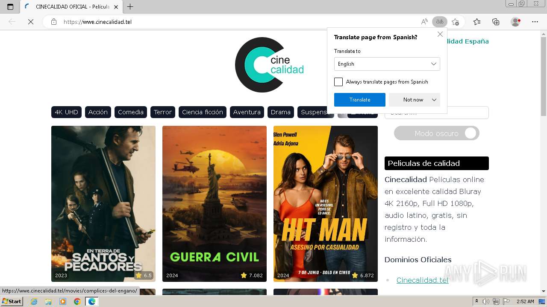This screenshot has width=547, height=307.
Task: Open Action Center flag icon
Action: (506, 301)
